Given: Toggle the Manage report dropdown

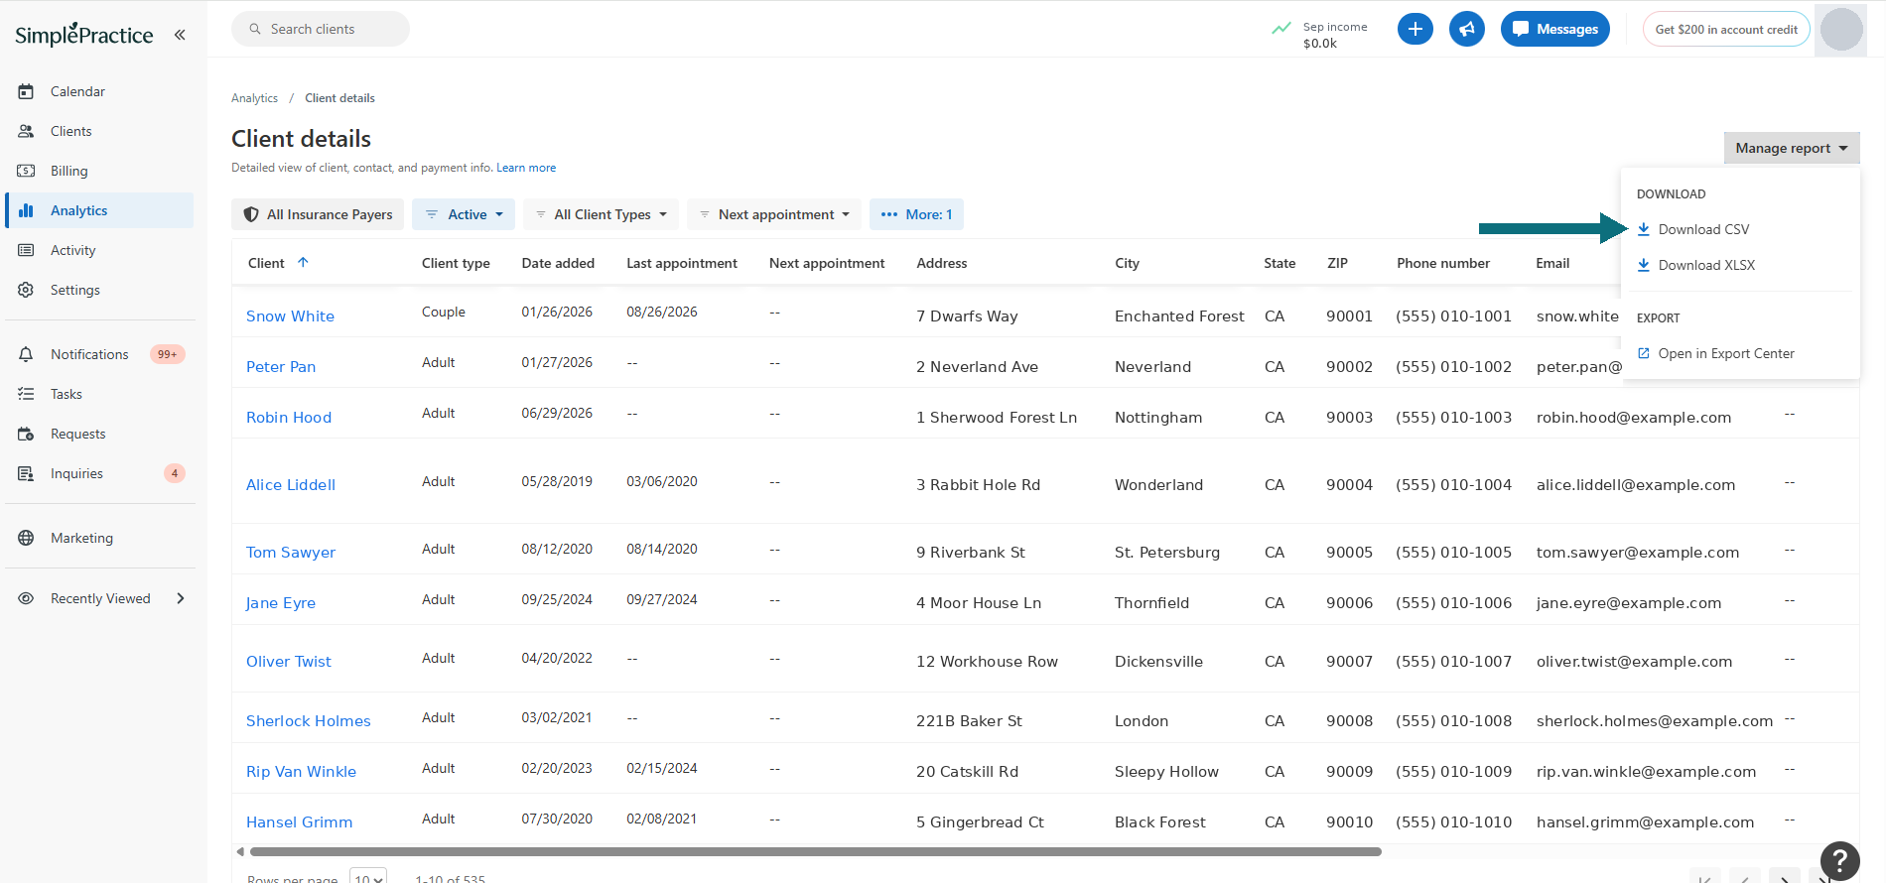Looking at the screenshot, I should [1792, 148].
